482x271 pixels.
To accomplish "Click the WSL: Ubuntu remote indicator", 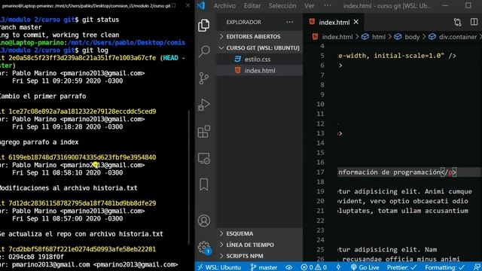I will 219,267.
